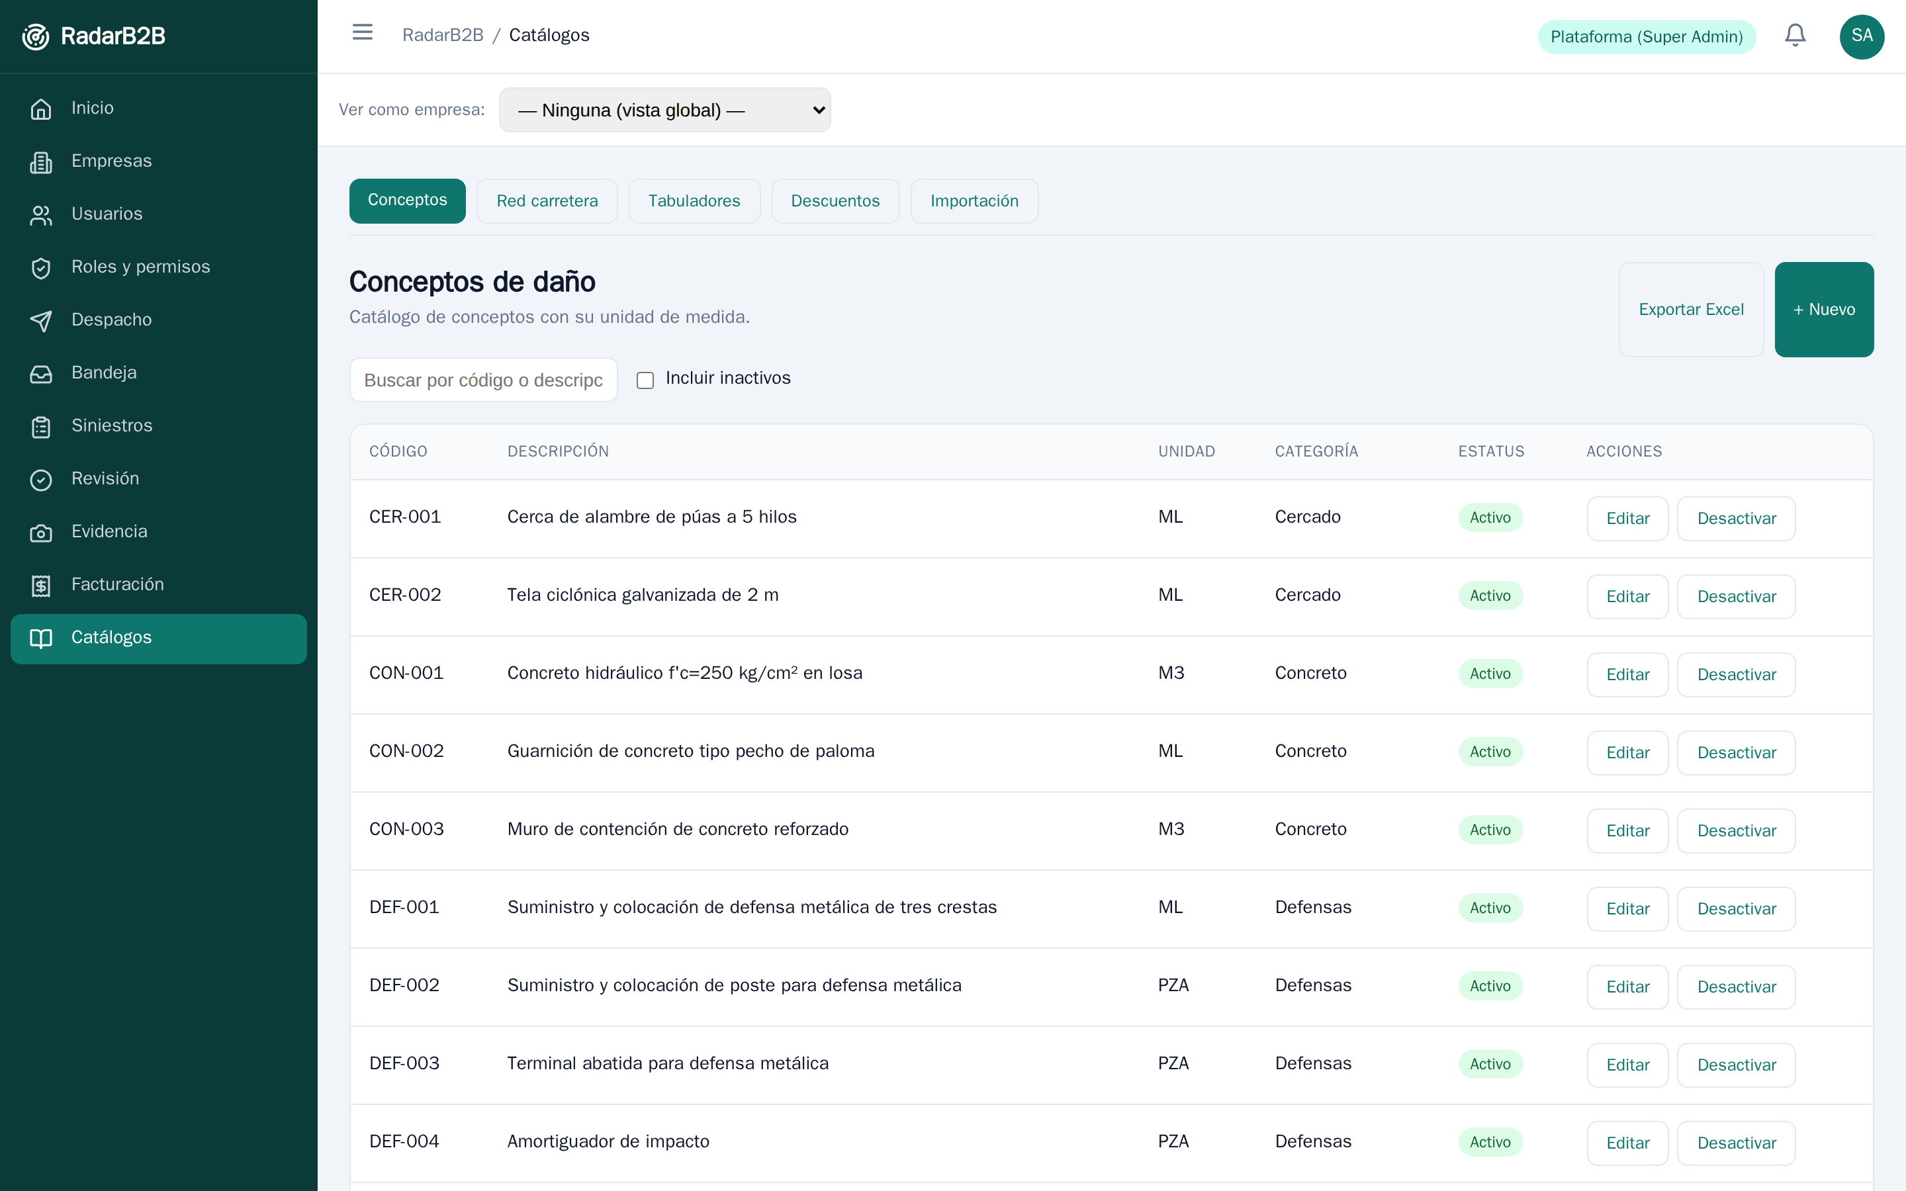Image resolution: width=1906 pixels, height=1191 pixels.
Task: Click the Usuarios people icon
Action: tap(41, 214)
